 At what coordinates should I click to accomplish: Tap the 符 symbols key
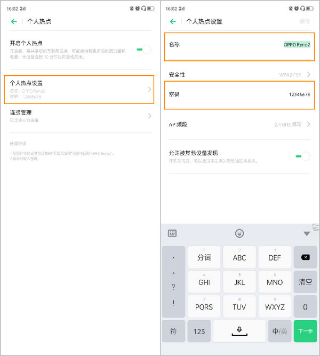(x=173, y=331)
